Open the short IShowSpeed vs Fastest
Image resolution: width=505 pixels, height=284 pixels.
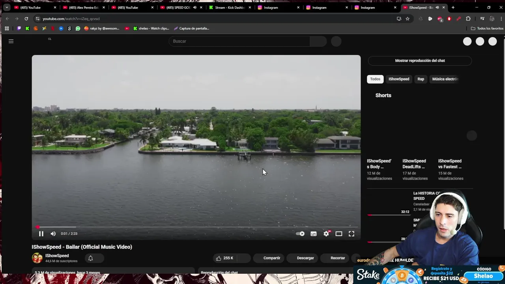click(450, 164)
